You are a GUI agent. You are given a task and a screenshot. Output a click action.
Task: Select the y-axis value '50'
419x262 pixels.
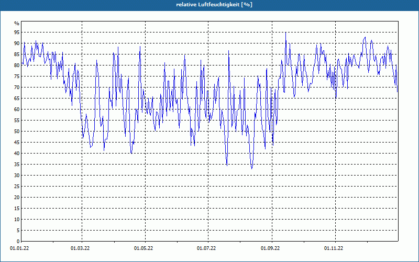17,132
